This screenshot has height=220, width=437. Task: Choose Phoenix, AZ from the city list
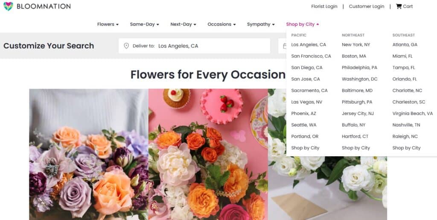click(303, 113)
